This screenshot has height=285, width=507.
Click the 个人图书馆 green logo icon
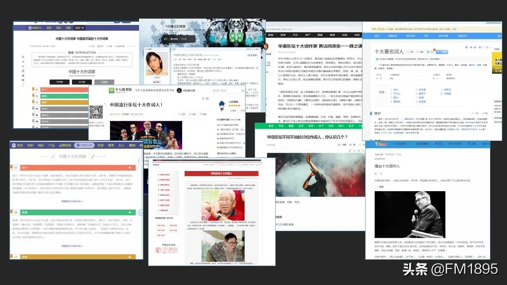tap(112, 91)
